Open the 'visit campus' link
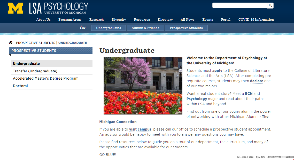Viewport: 294px width, 160px height. tap(140, 129)
